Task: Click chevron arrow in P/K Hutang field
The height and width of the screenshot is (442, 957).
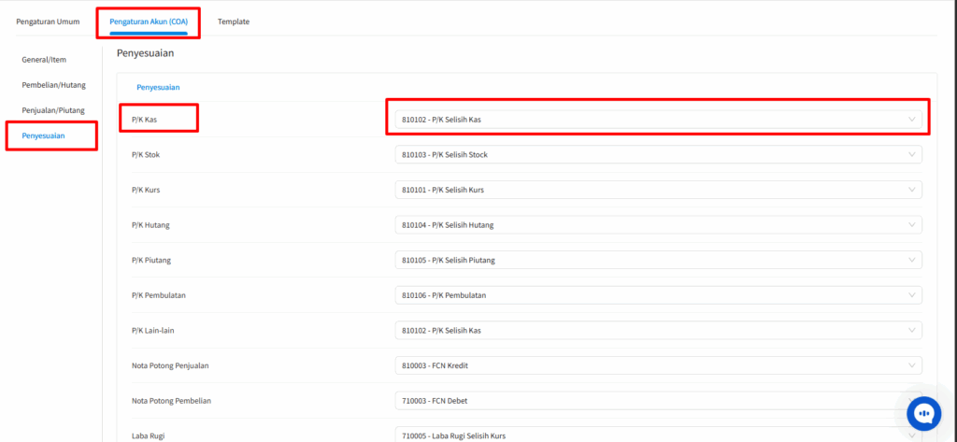Action: tap(912, 224)
